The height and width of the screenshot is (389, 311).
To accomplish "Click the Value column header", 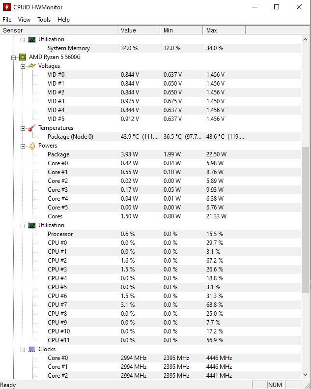I will pyautogui.click(x=139, y=30).
